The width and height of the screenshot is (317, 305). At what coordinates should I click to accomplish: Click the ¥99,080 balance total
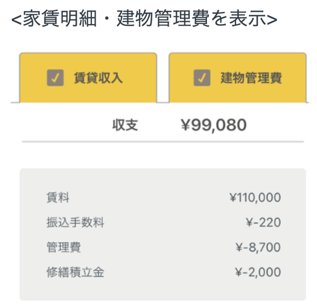[x=214, y=124]
